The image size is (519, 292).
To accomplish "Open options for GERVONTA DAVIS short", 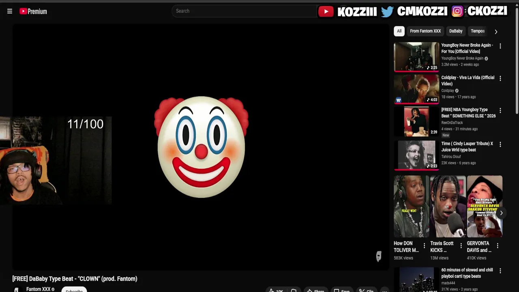I will 498,245.
